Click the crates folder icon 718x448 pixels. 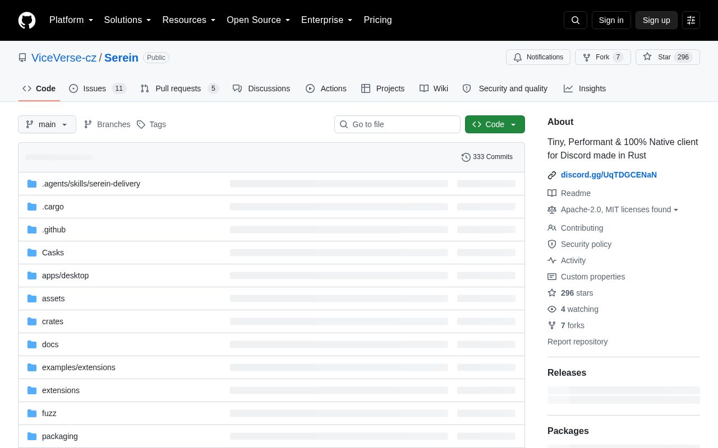32,321
